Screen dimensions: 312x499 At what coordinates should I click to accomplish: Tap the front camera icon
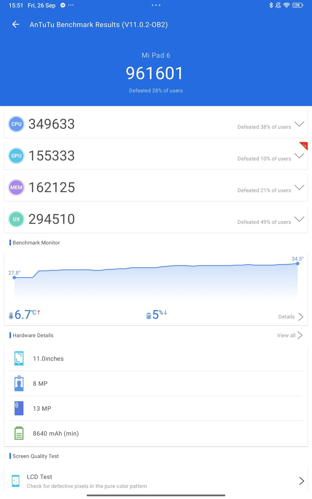click(x=19, y=383)
